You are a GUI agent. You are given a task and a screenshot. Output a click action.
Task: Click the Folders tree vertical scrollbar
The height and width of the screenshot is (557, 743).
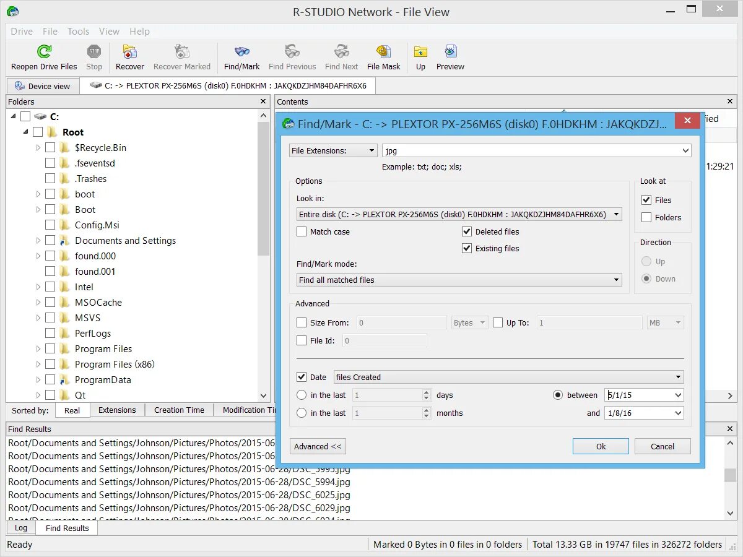[264, 188]
